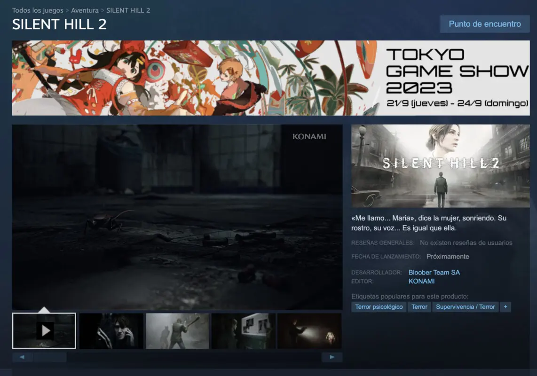The width and height of the screenshot is (537, 376).
Task: Open the Tokyo Game Show 2023 banner
Action: pyautogui.click(x=271, y=78)
